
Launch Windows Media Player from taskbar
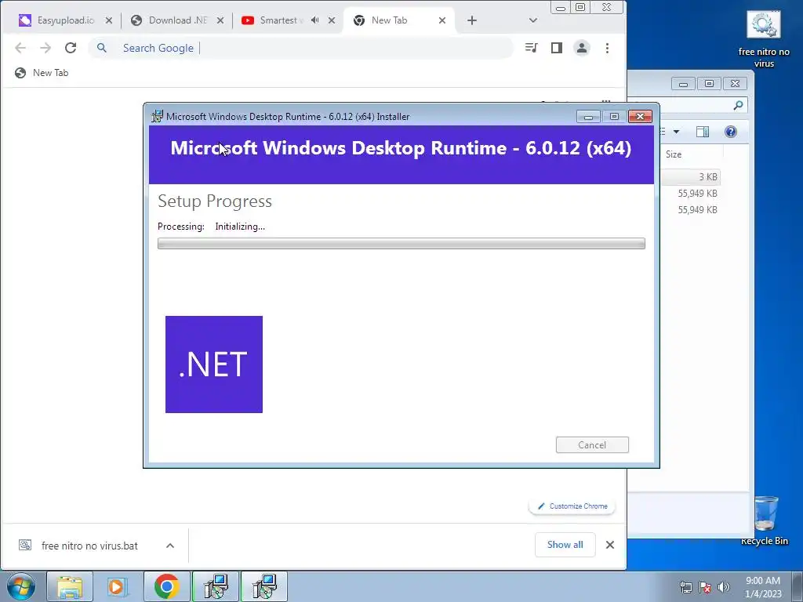pyautogui.click(x=118, y=586)
